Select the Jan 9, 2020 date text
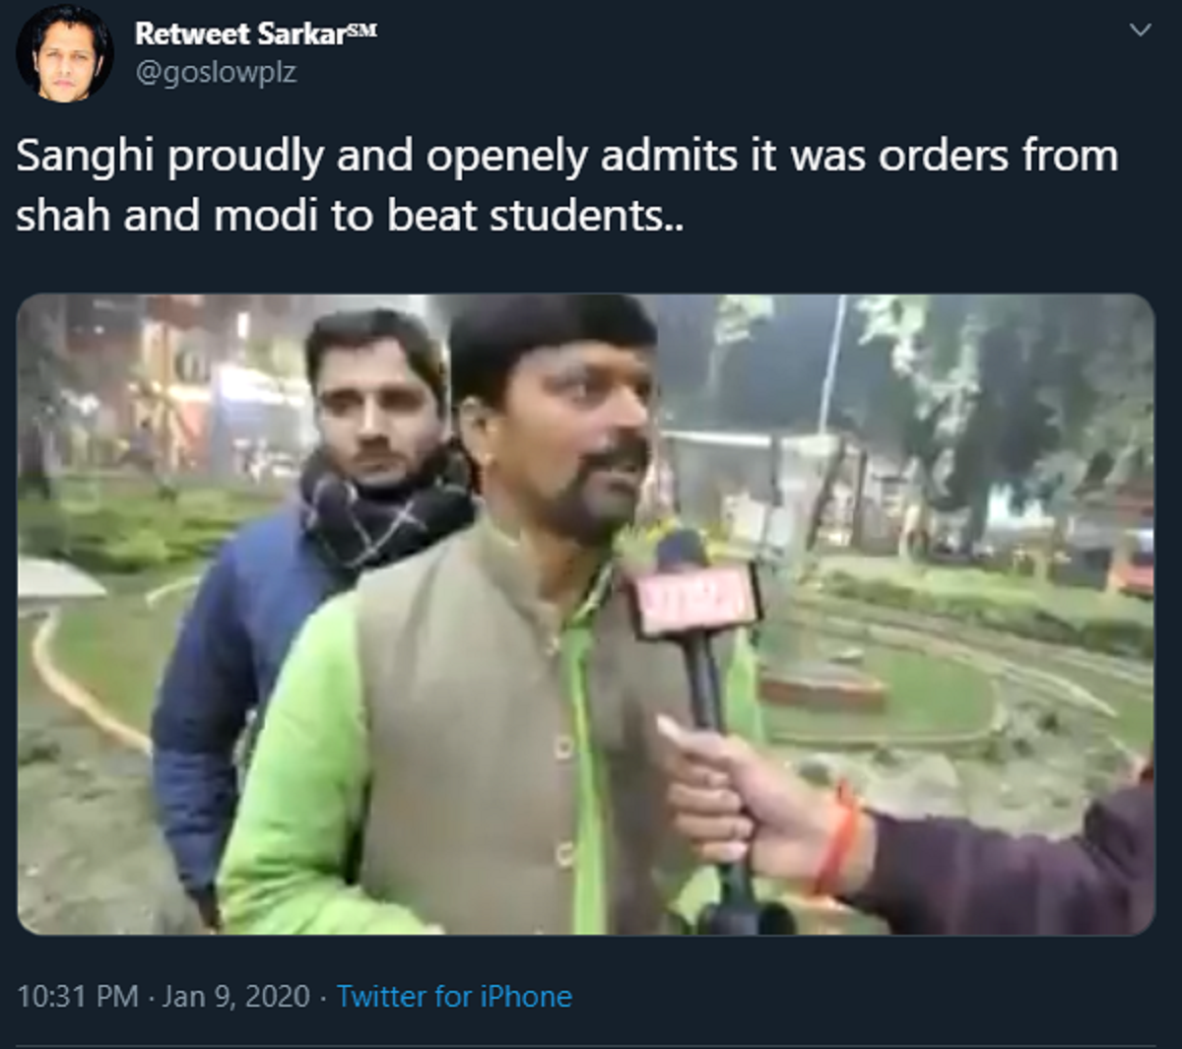 [236, 996]
